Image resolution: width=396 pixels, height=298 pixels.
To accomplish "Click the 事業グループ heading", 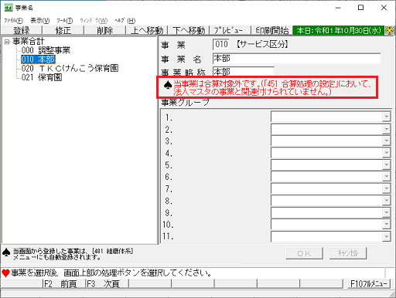I will coord(185,103).
